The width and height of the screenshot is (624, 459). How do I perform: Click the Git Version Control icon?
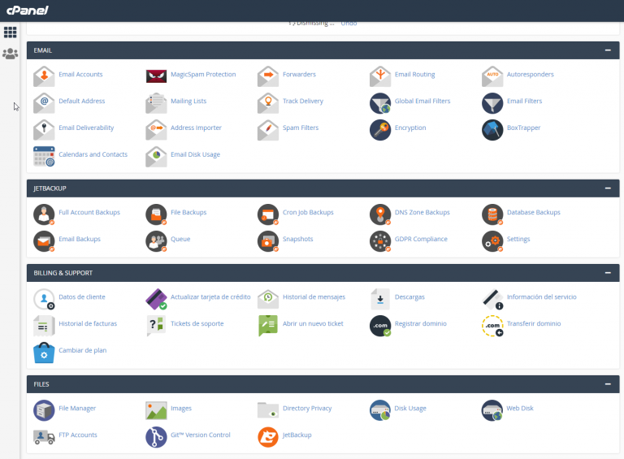point(156,436)
